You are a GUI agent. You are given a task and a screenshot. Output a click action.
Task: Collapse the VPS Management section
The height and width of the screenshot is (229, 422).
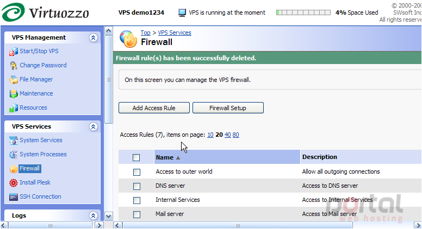(x=93, y=37)
